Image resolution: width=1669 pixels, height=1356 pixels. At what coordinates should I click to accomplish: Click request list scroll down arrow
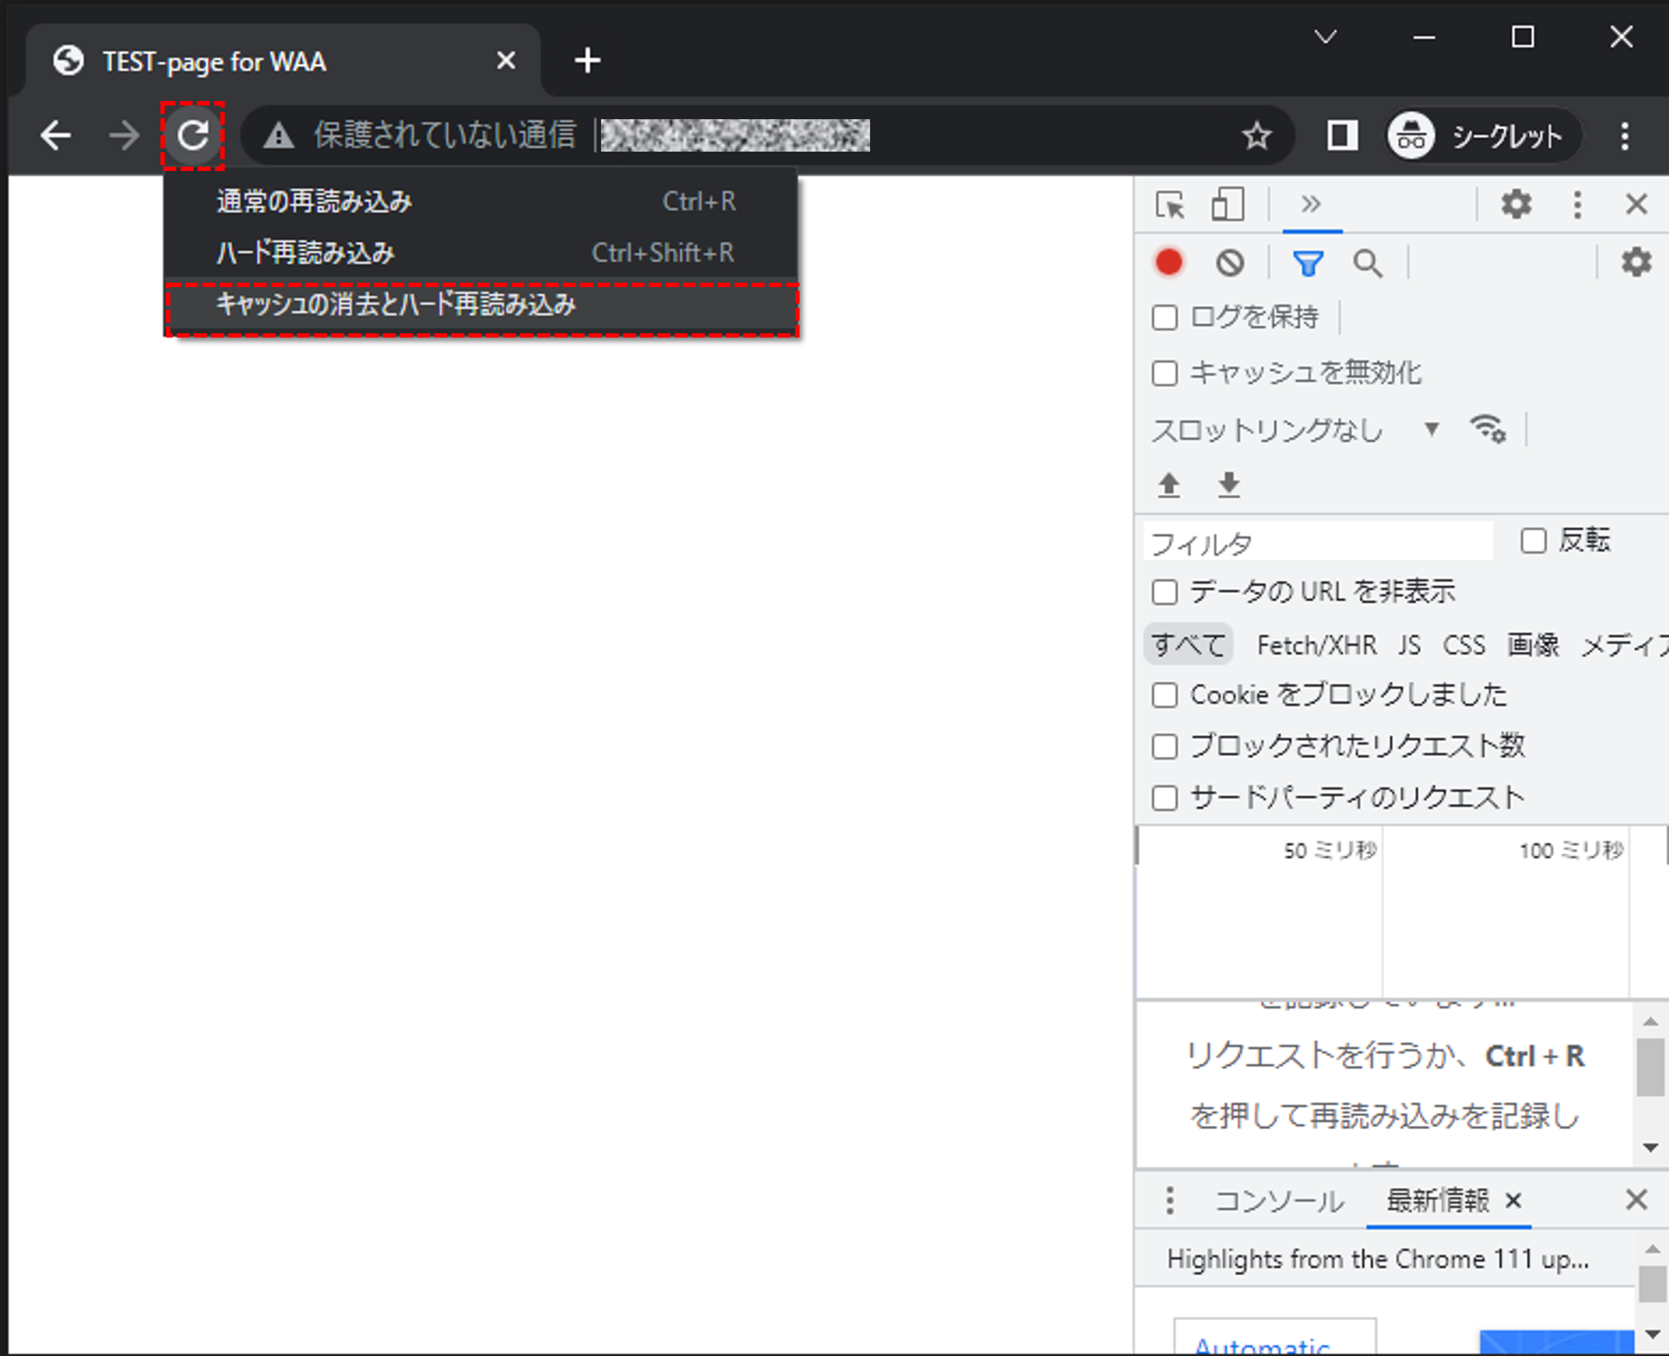(1650, 1148)
